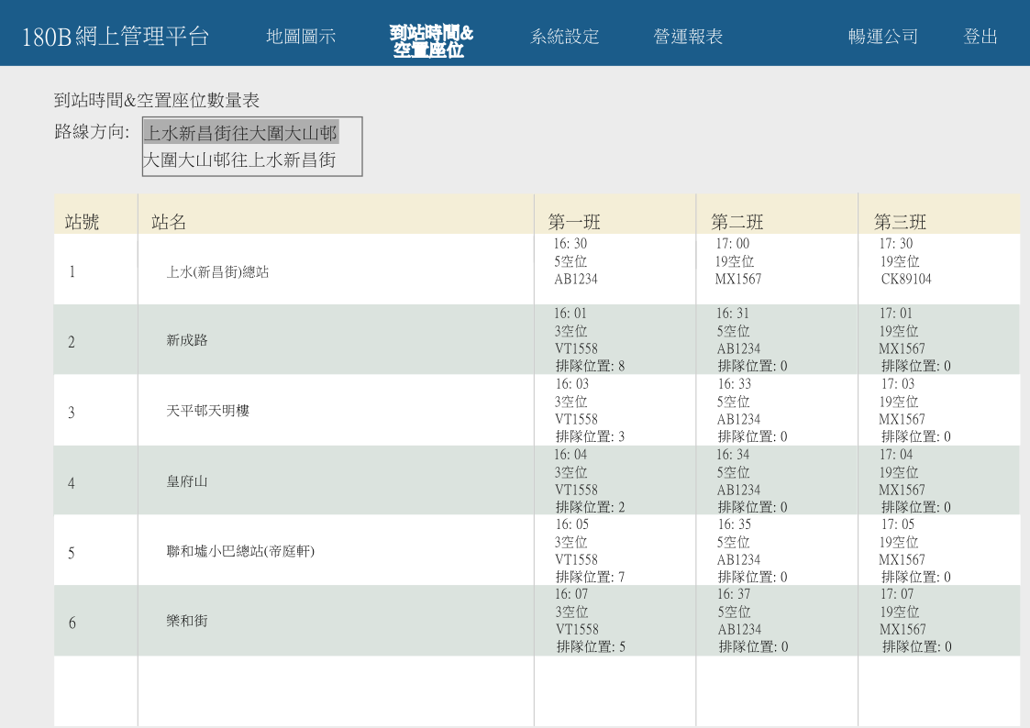Click station name 天平邨天明樓
The width and height of the screenshot is (1030, 728).
pos(207,411)
